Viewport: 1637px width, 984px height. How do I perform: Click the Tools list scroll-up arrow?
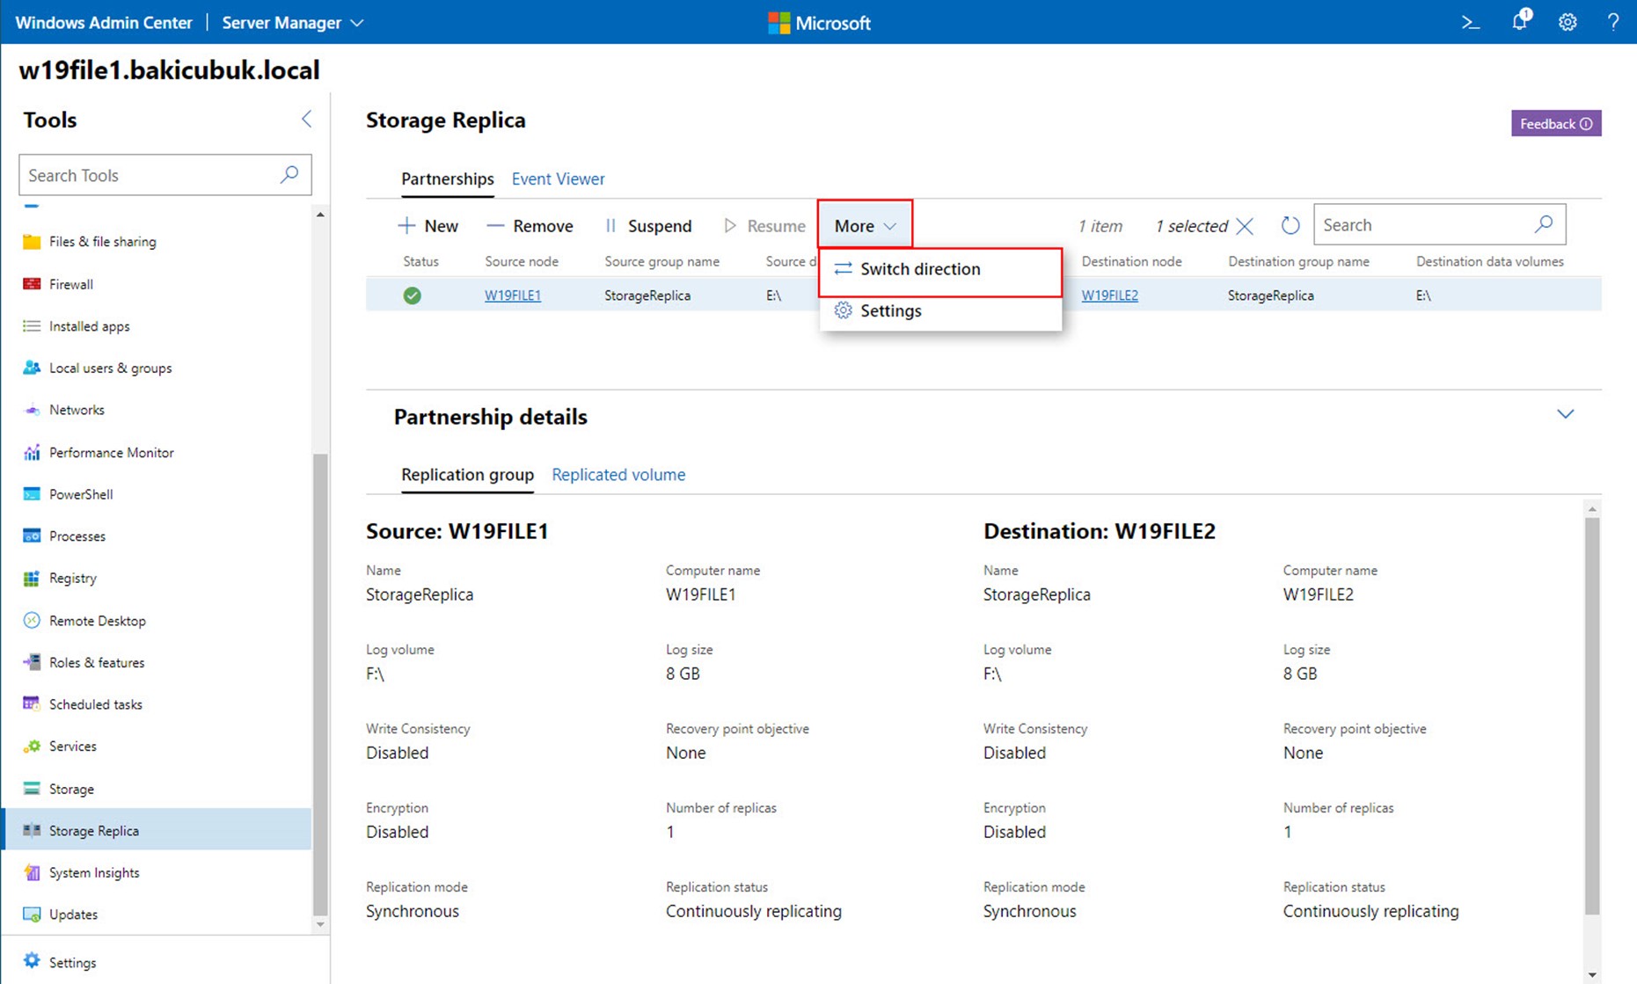[320, 215]
